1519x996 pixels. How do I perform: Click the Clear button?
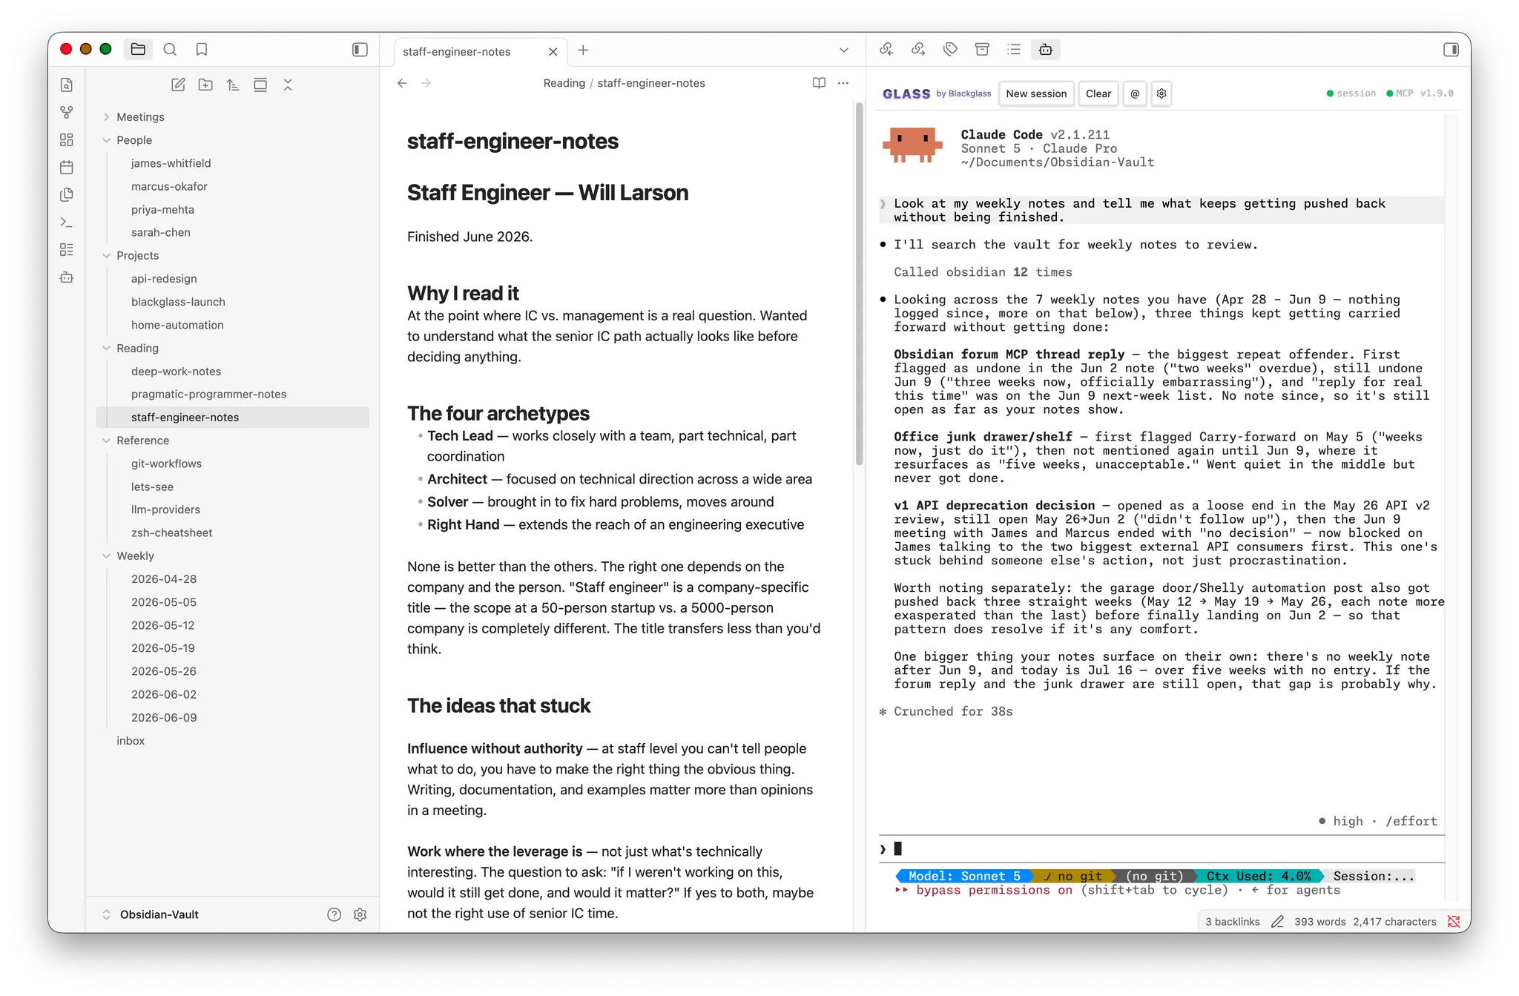(1098, 93)
